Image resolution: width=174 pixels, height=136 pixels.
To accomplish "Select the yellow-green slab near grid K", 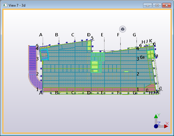I will (151, 54).
